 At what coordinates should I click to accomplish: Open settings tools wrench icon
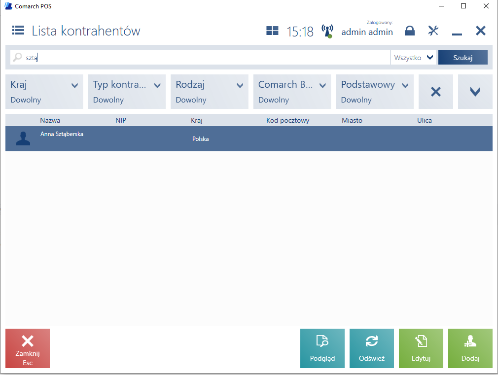(433, 31)
